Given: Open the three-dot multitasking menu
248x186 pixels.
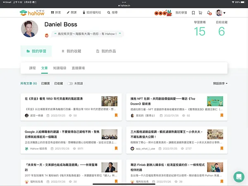Looking at the screenshot, I should pos(124,2).
